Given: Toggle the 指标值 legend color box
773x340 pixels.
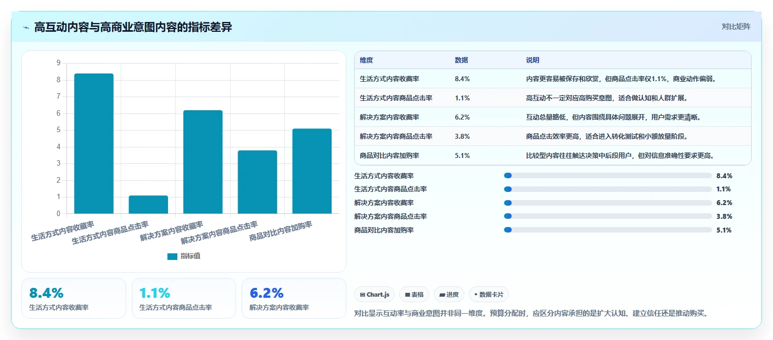Looking at the screenshot, I should point(172,256).
